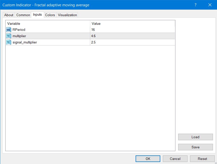
Task: Click the Value column header
Action: point(132,24)
